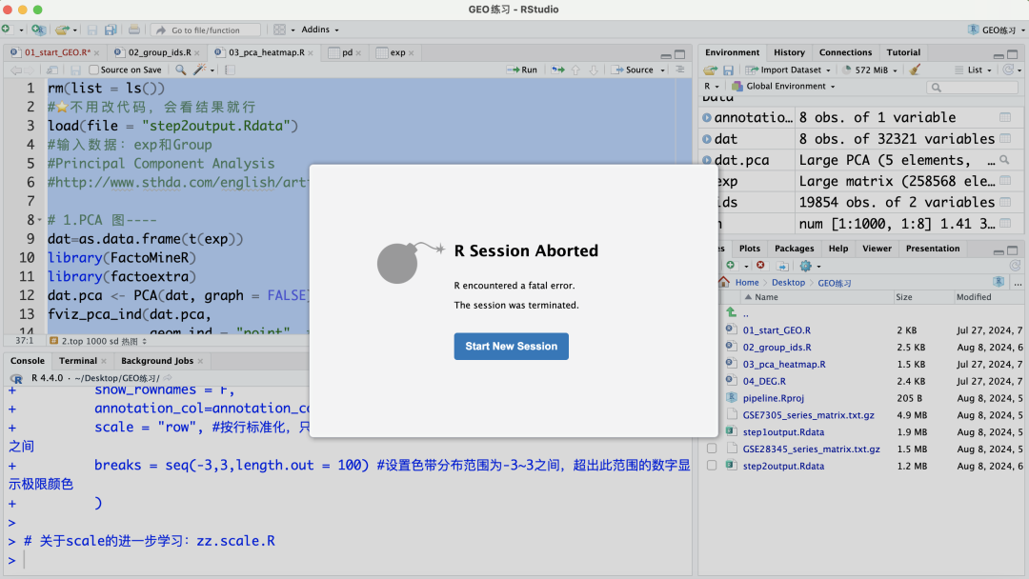Print the current document icon
1029x579 pixels.
134,30
